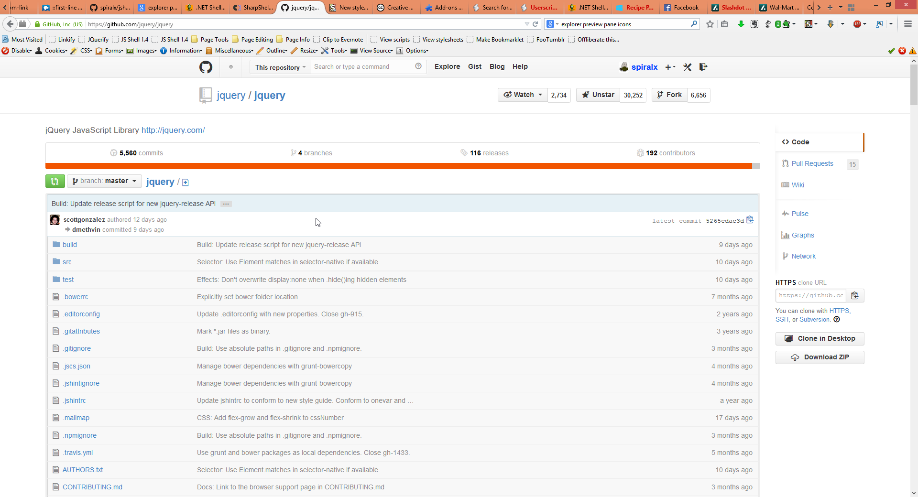Click the Clone in Desktop button
The width and height of the screenshot is (918, 497).
(820, 339)
